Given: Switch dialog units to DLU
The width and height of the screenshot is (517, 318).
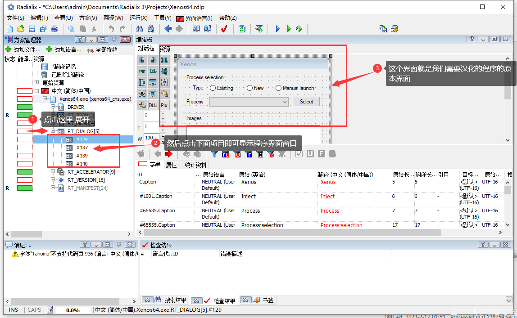Looking at the screenshot, I should click(x=153, y=105).
